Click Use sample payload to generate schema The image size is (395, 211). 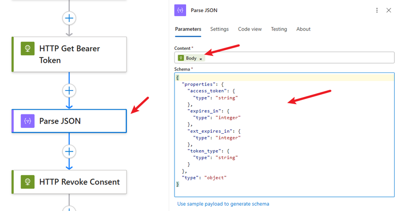223,204
